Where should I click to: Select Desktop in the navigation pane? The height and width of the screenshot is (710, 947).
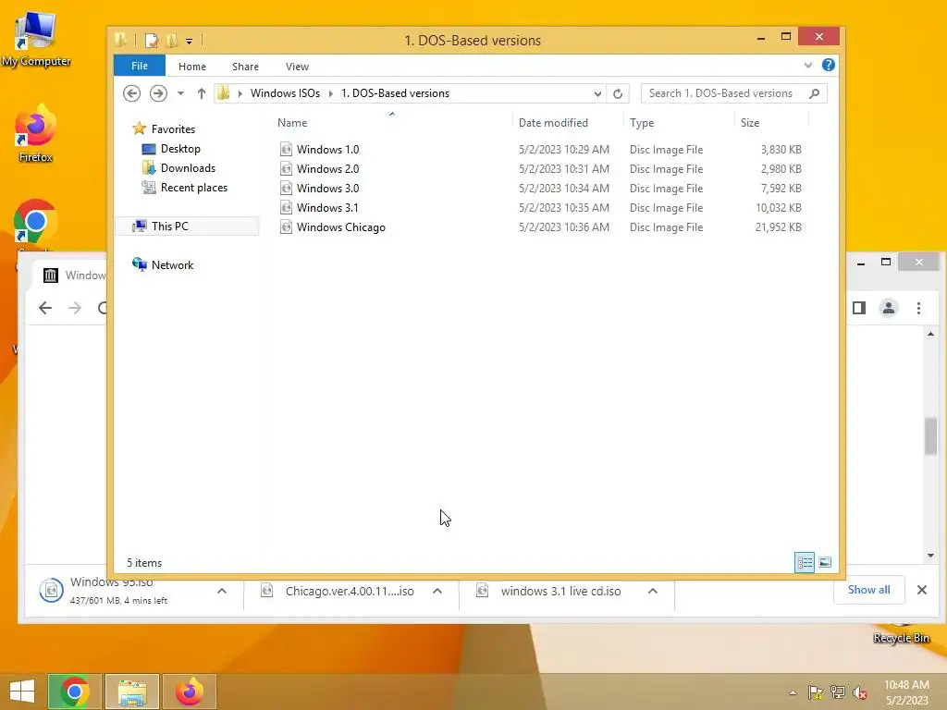pos(180,149)
